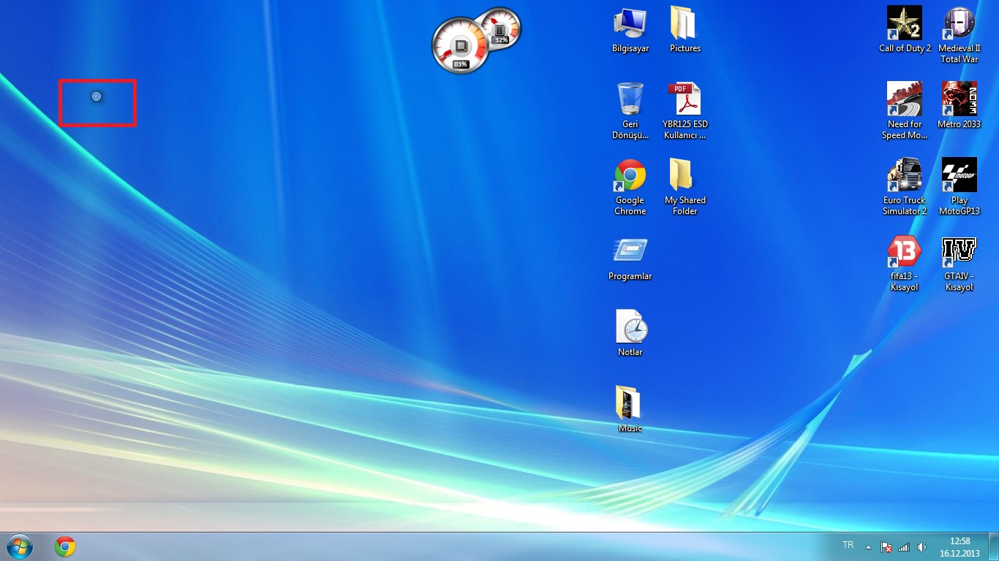Select the My Shared Folder icon
Viewport: 999px width, 561px height.
[685, 188]
